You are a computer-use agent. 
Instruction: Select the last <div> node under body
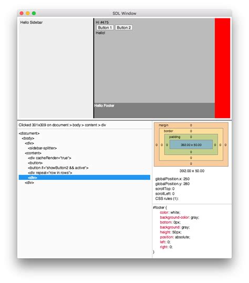pos(29,183)
